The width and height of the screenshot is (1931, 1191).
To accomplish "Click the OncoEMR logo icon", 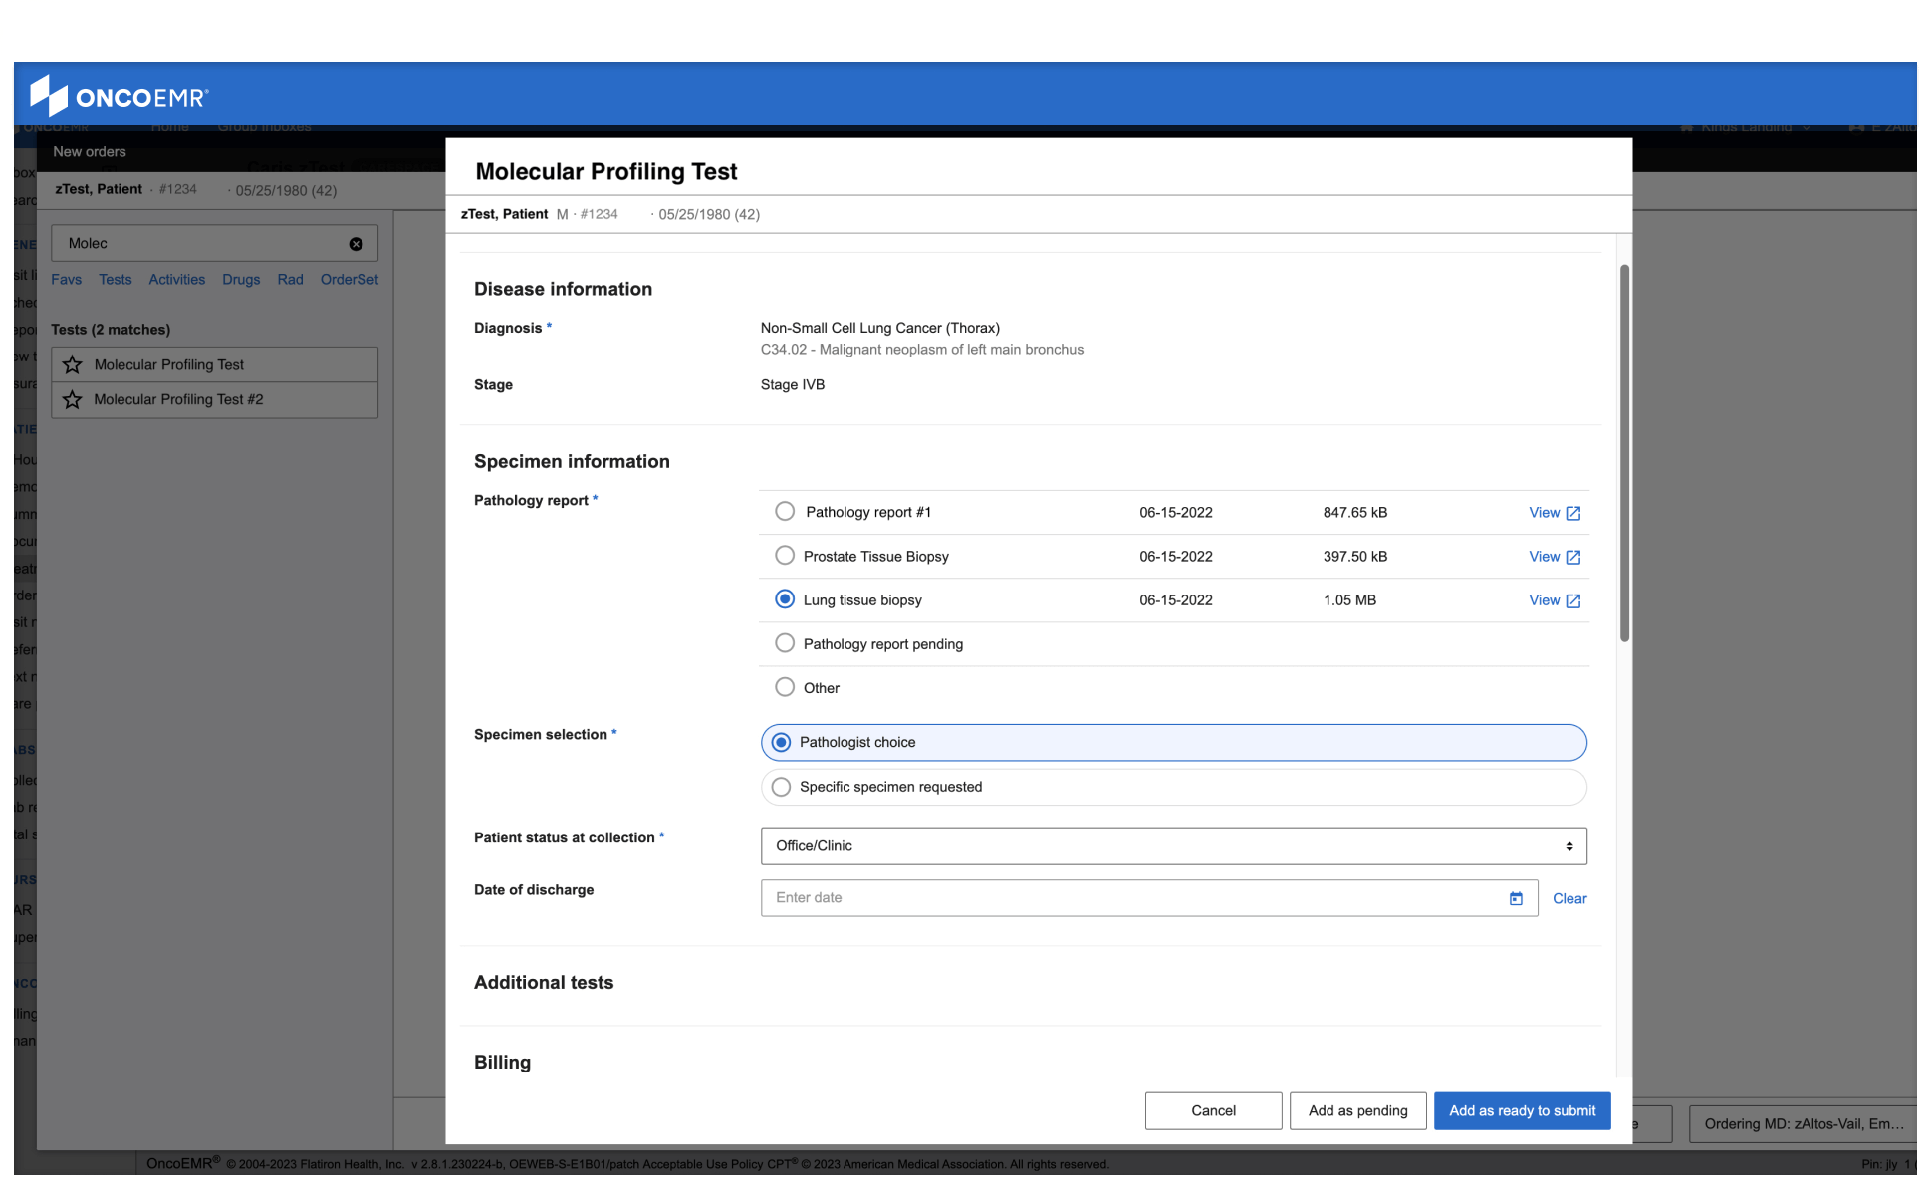I will coord(47,94).
